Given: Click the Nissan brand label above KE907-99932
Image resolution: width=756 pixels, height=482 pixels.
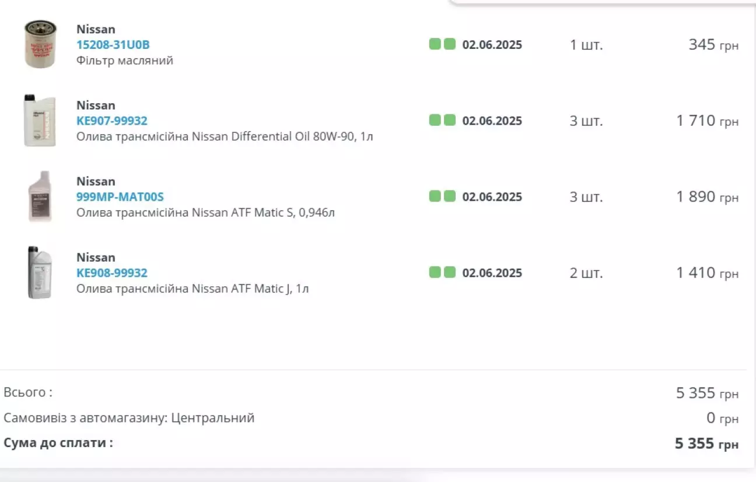Looking at the screenshot, I should point(96,105).
